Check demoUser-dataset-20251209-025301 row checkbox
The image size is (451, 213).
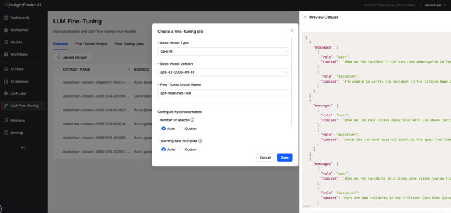[x=57, y=96]
